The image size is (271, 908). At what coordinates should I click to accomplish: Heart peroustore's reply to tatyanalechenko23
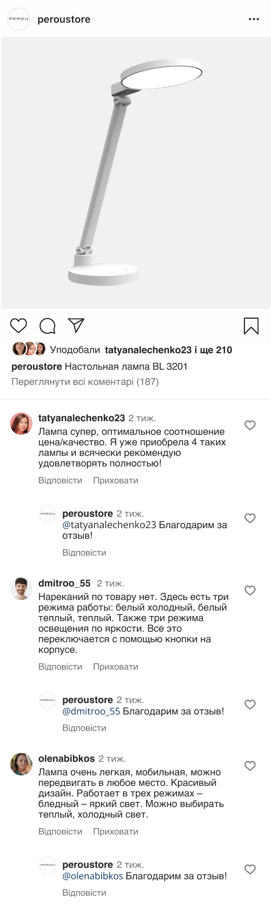pyautogui.click(x=250, y=518)
